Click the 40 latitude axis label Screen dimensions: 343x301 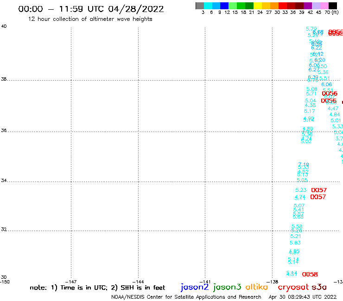pyautogui.click(x=4, y=26)
